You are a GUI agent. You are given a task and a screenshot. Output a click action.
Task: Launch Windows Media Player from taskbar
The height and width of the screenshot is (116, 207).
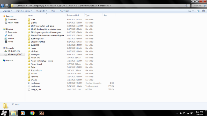23,113
